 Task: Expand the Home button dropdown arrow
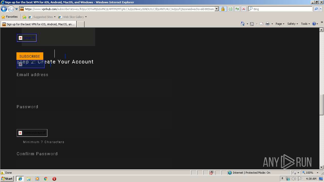(x=247, y=24)
